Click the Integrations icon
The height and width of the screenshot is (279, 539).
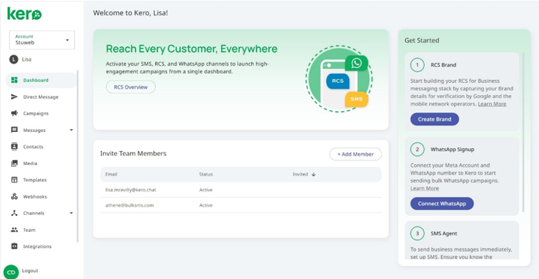pos(14,246)
